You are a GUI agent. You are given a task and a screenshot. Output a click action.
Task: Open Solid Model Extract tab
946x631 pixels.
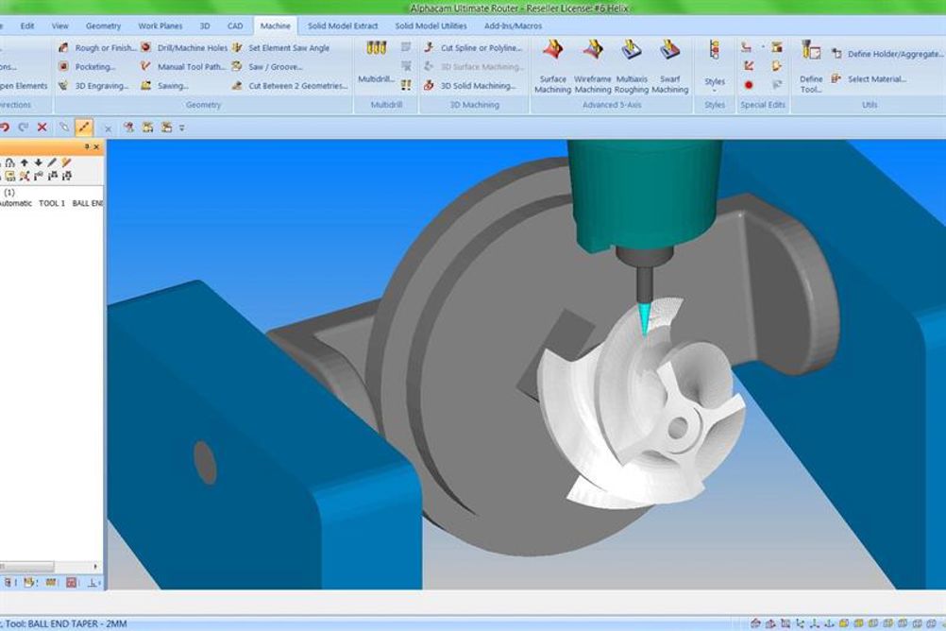click(343, 26)
